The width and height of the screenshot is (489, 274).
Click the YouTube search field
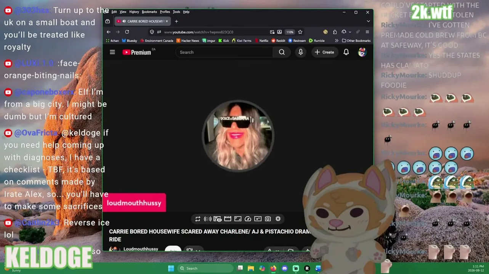point(224,52)
